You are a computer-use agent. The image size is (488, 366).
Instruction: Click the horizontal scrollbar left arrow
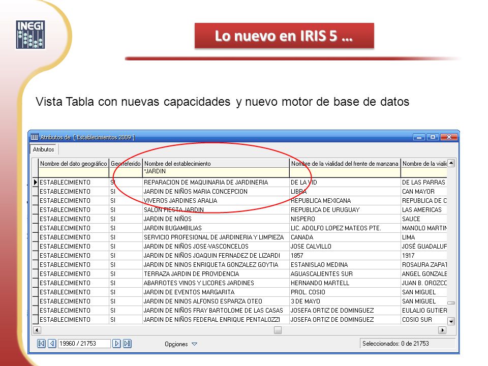point(37,330)
